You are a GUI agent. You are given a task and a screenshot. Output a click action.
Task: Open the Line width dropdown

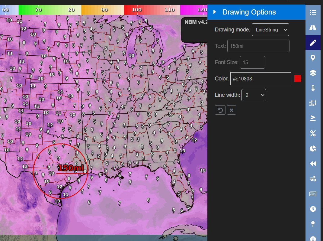[x=254, y=95]
